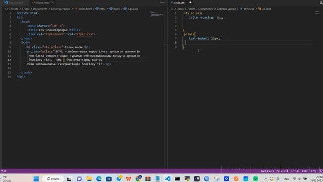This screenshot has height=182, width=323.
Task: Click the split editor icon, right group
Action: [321, 2]
